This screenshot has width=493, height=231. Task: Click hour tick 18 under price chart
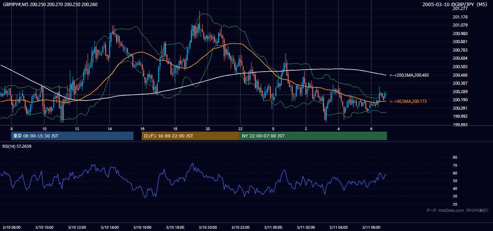pos(175,129)
